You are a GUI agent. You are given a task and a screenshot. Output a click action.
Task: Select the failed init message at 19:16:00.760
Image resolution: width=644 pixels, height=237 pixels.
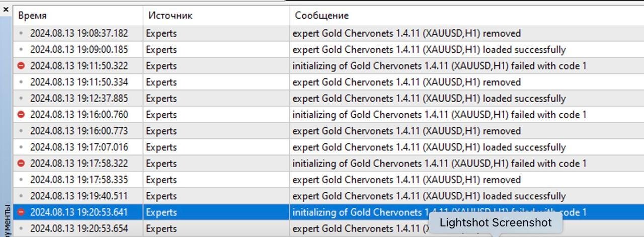(439, 115)
